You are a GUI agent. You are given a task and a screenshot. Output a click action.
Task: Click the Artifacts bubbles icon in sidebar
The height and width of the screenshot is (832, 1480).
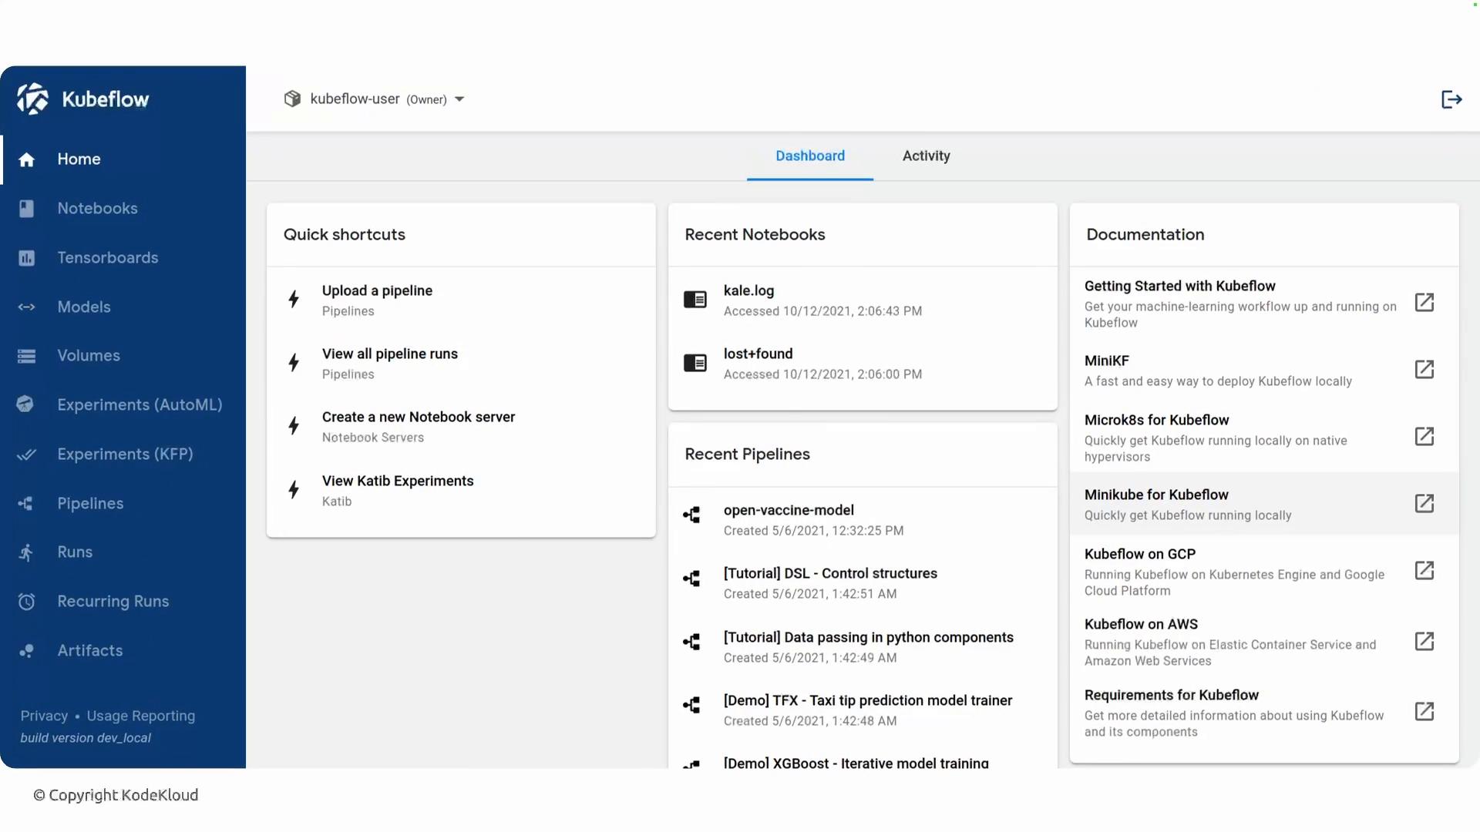pos(27,651)
